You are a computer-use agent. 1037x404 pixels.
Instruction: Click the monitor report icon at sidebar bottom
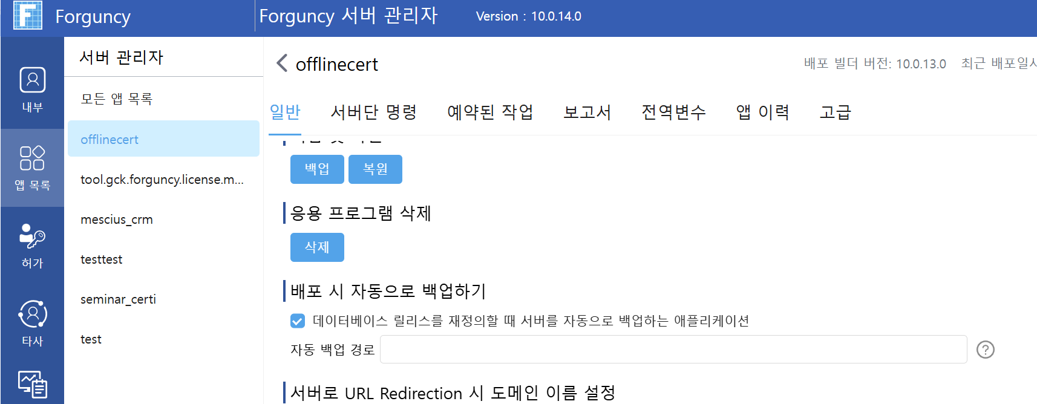(x=33, y=385)
